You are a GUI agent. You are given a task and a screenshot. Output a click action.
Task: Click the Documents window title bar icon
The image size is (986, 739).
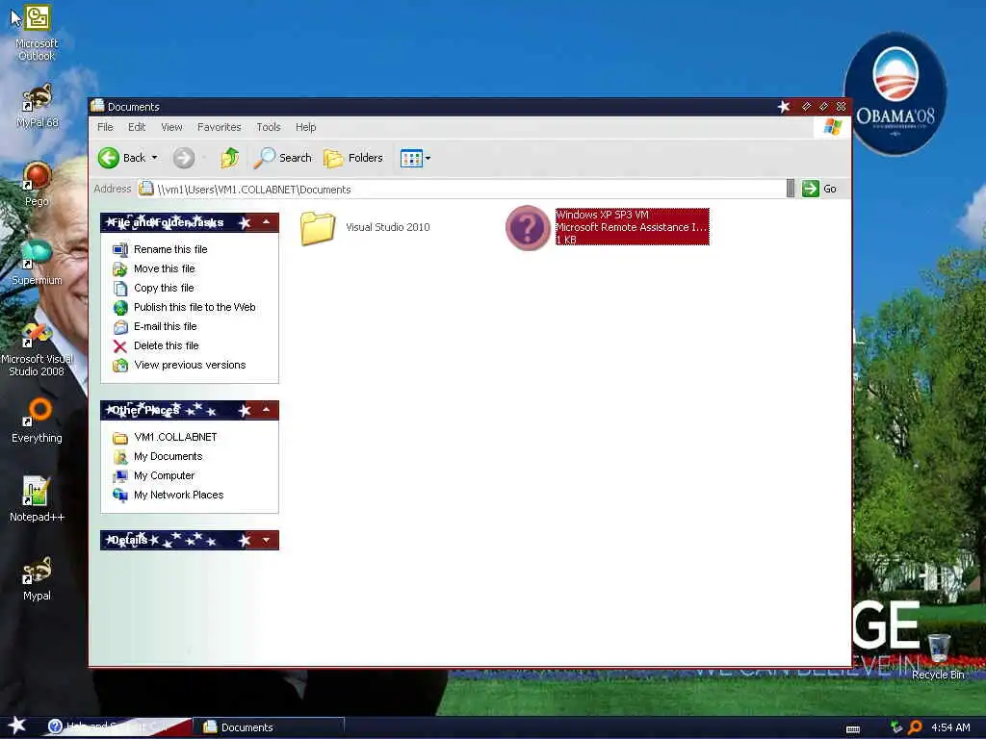[x=97, y=106]
